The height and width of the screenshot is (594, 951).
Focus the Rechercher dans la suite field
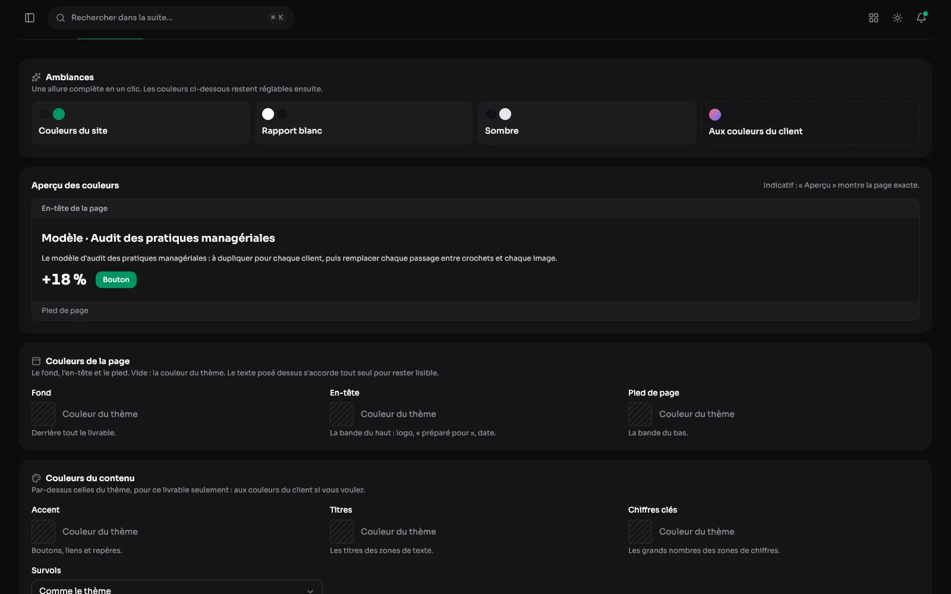tap(171, 18)
